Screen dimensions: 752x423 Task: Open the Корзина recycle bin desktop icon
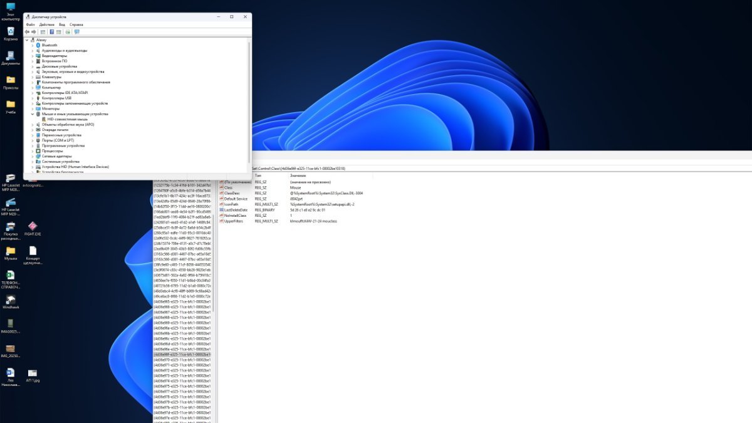[11, 31]
